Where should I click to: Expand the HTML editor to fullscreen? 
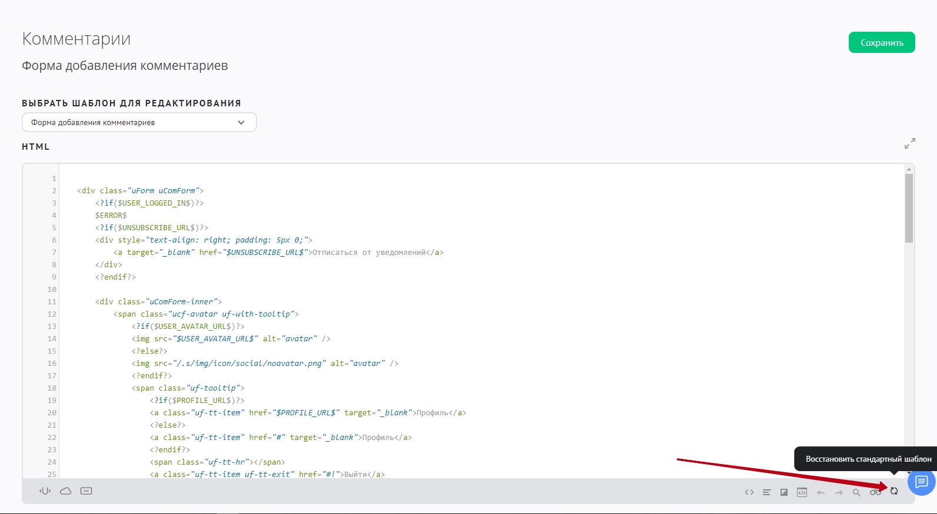pyautogui.click(x=909, y=143)
